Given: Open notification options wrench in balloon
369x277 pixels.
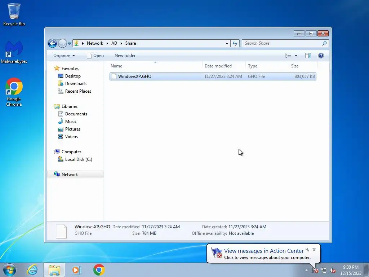Looking at the screenshot, I should [x=307, y=250].
